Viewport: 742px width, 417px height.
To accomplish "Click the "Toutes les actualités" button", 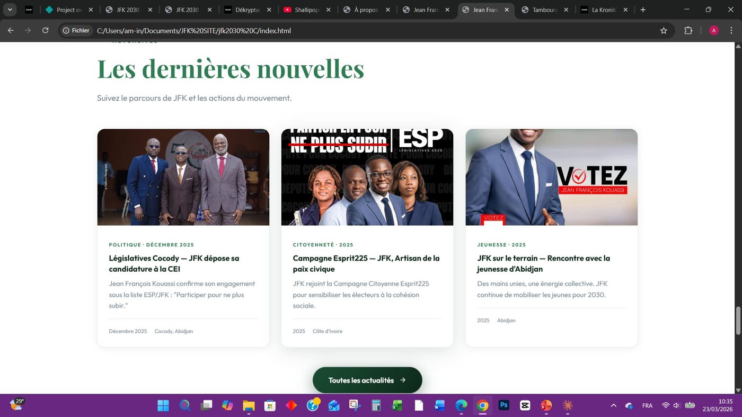I will (367, 380).
